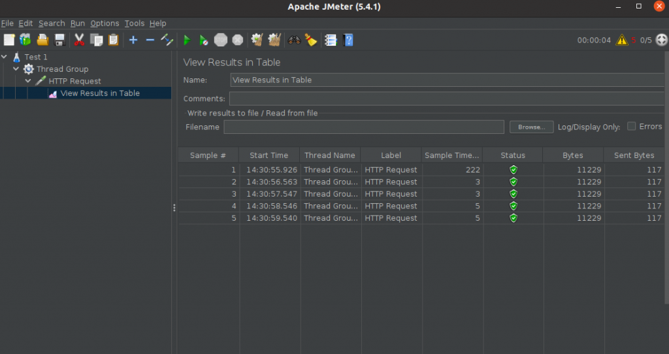Select View Results in Table tree item
Viewport: 669px width, 354px height.
(x=100, y=93)
